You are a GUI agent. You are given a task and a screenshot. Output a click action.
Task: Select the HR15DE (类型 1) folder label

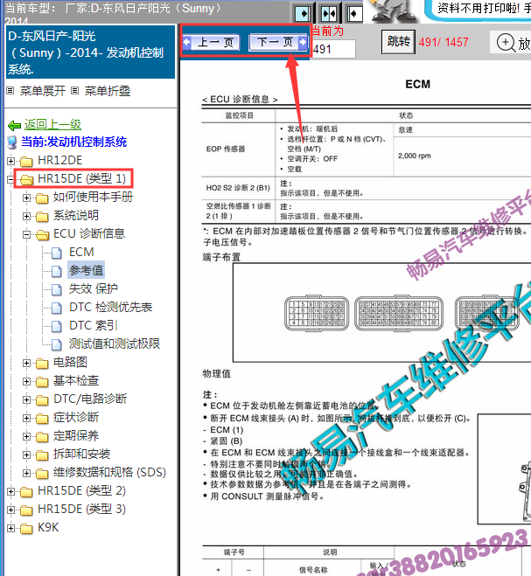(x=81, y=178)
